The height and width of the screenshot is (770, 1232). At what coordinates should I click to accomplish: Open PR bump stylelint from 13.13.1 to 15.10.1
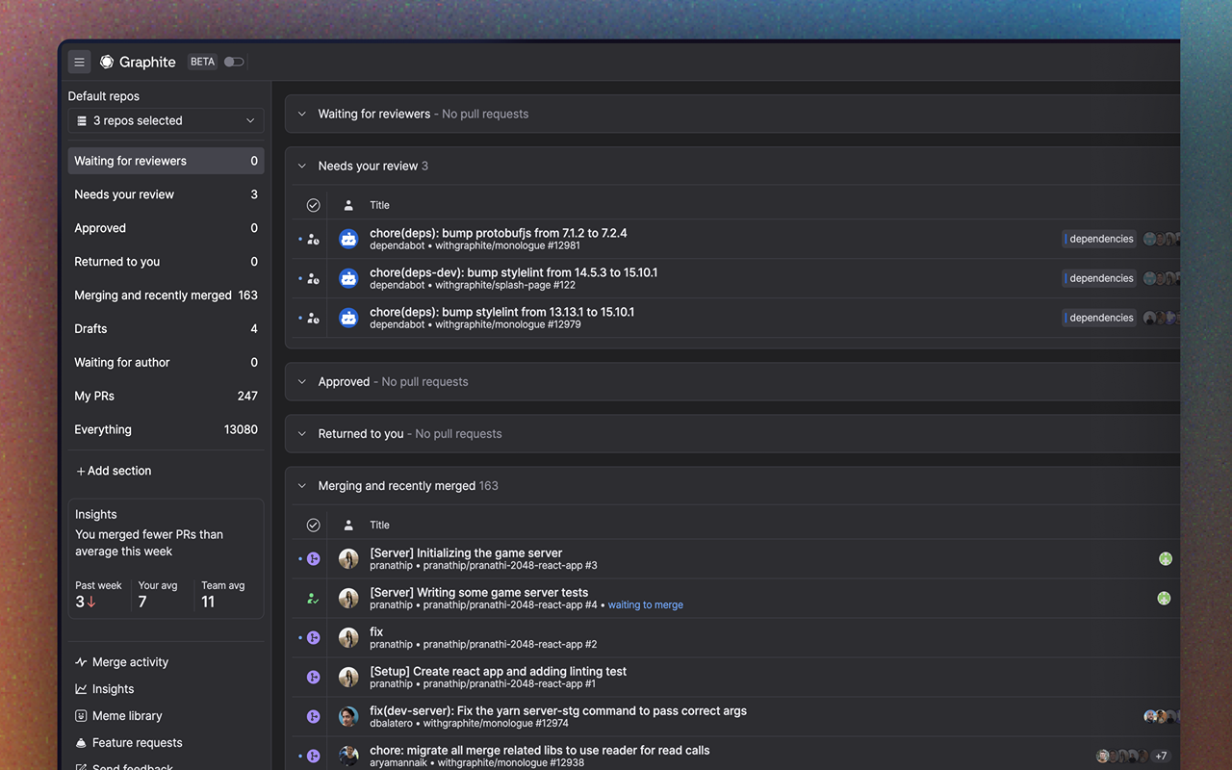[x=502, y=312]
